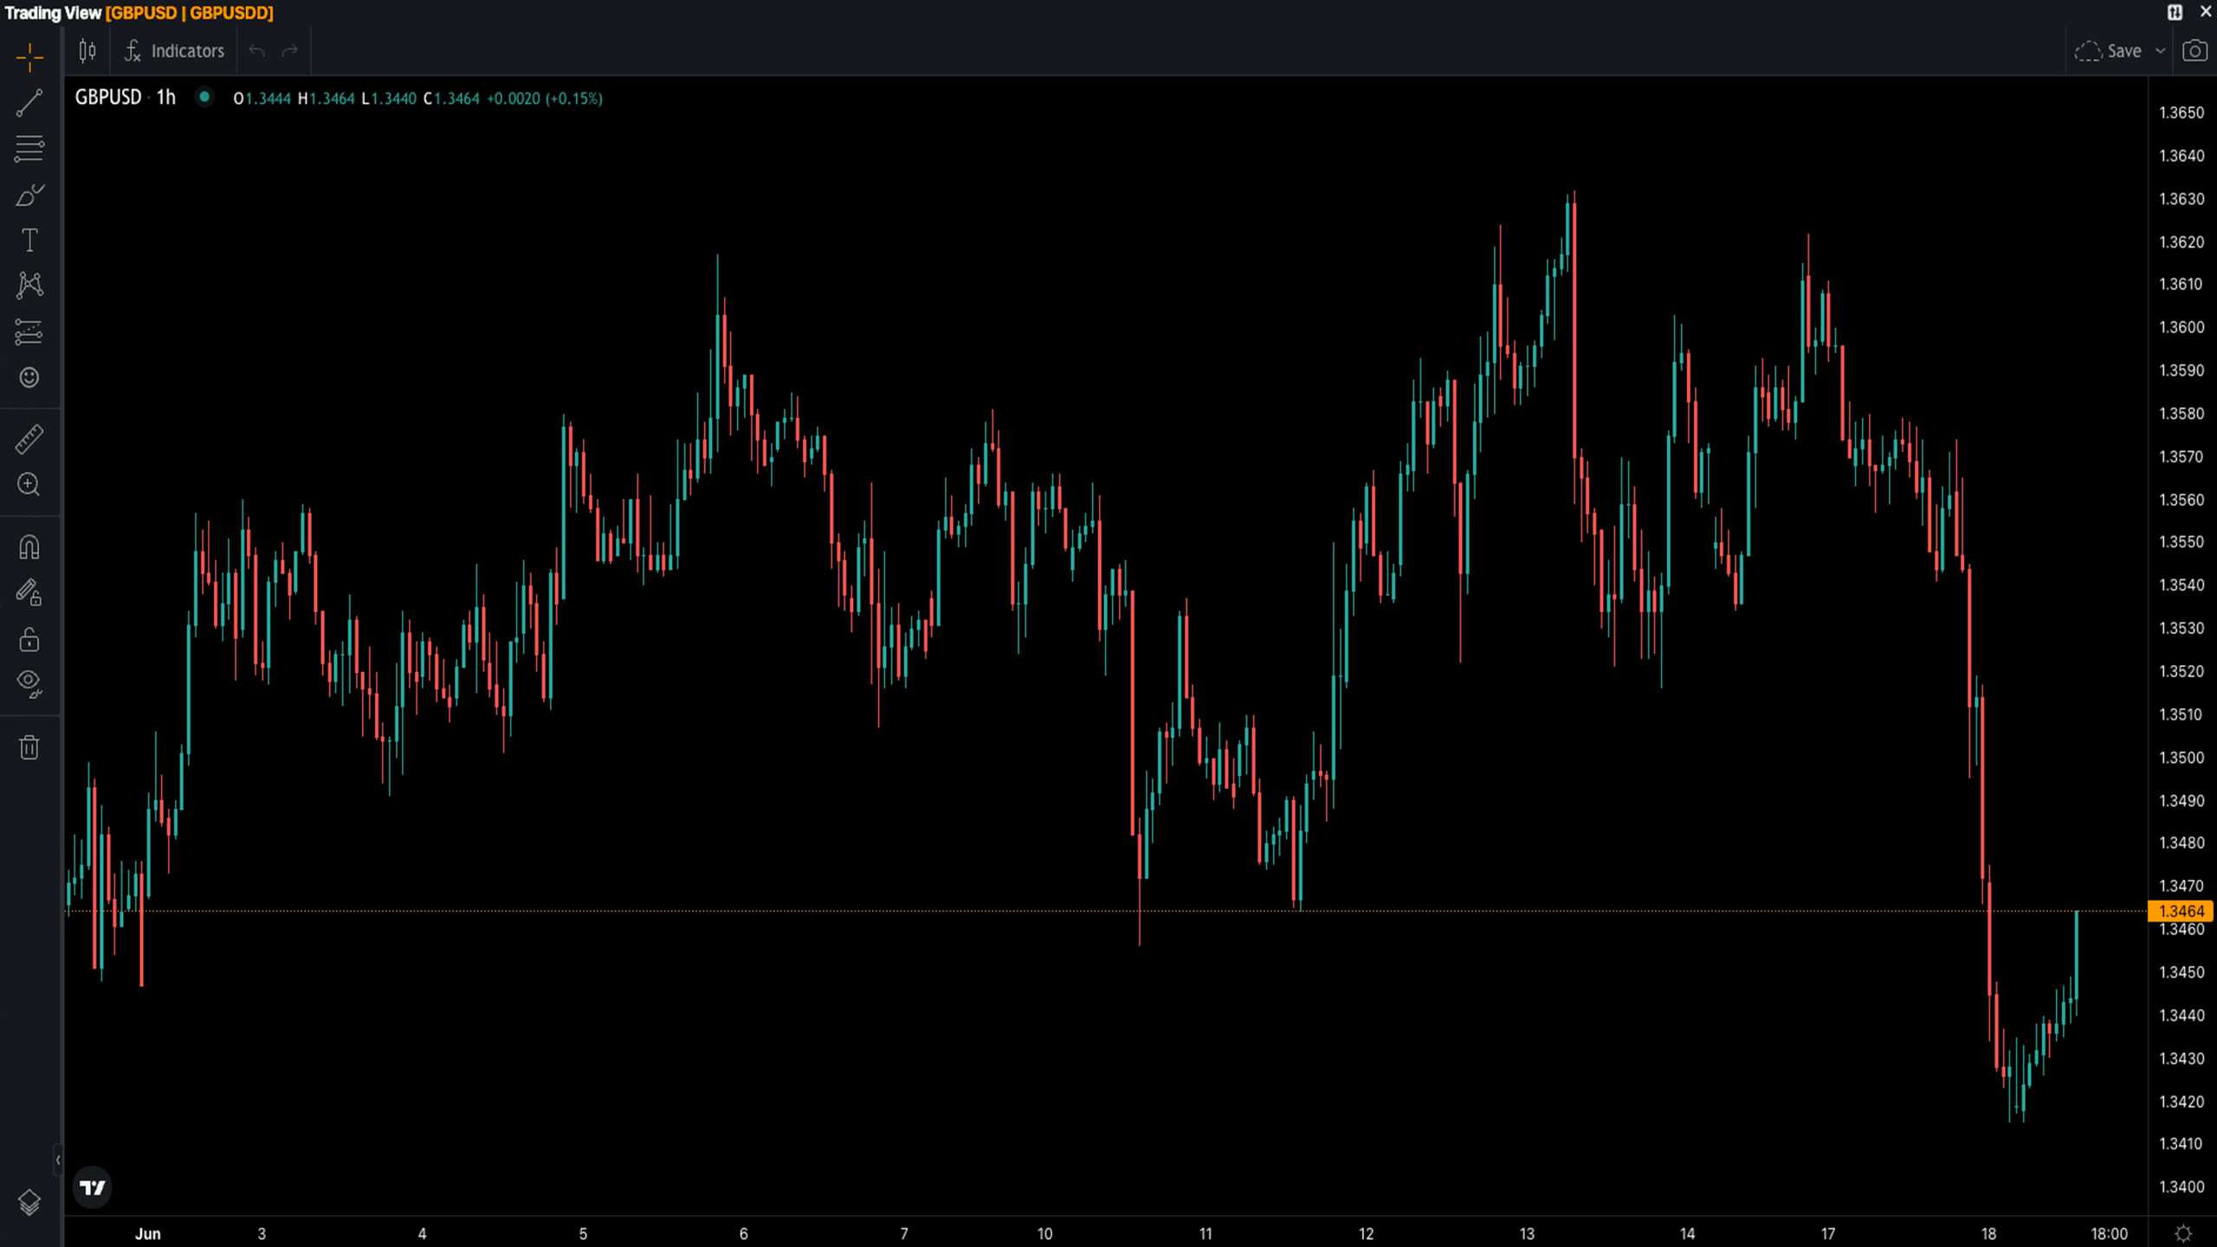Toggle the window layout icon in title bar
This screenshot has width=2217, height=1247.
pyautogui.click(x=2175, y=12)
